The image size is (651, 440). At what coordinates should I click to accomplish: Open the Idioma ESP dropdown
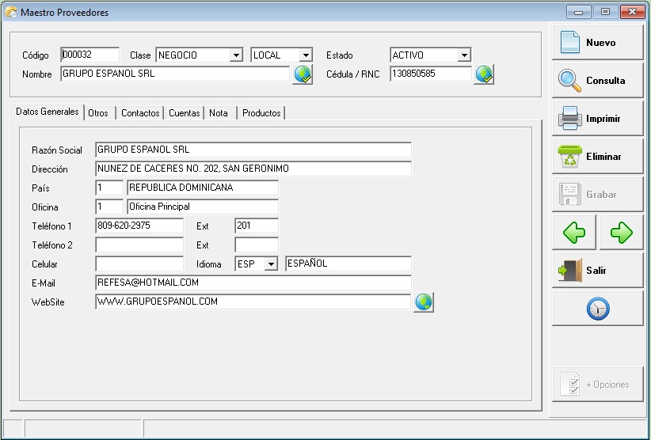point(271,264)
